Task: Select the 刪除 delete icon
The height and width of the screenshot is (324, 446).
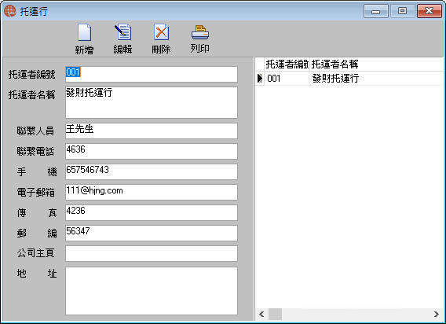Action: tap(161, 32)
